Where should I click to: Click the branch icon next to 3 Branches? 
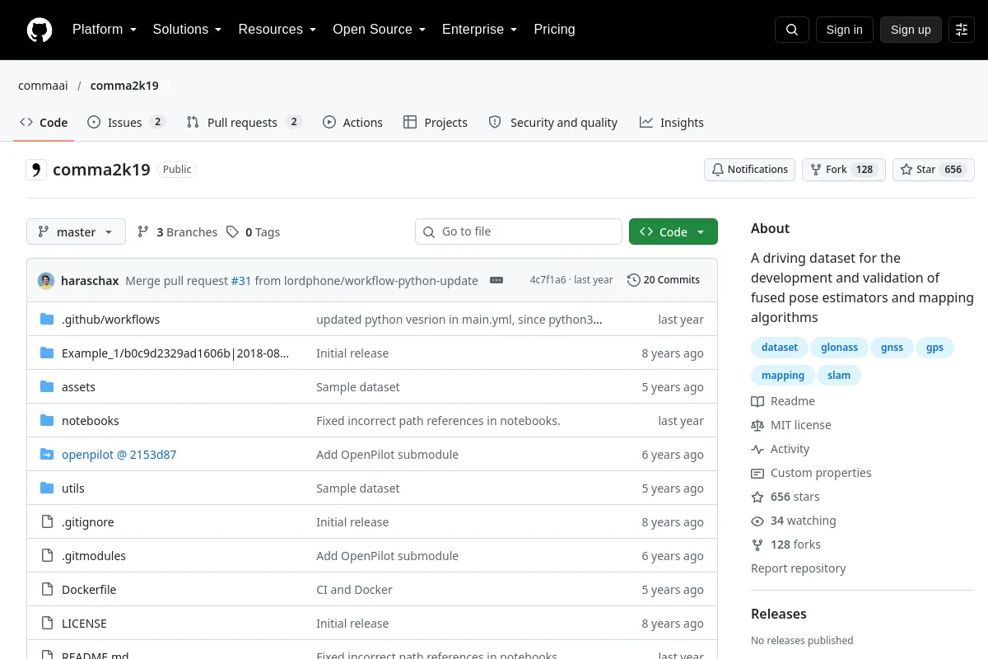point(143,232)
